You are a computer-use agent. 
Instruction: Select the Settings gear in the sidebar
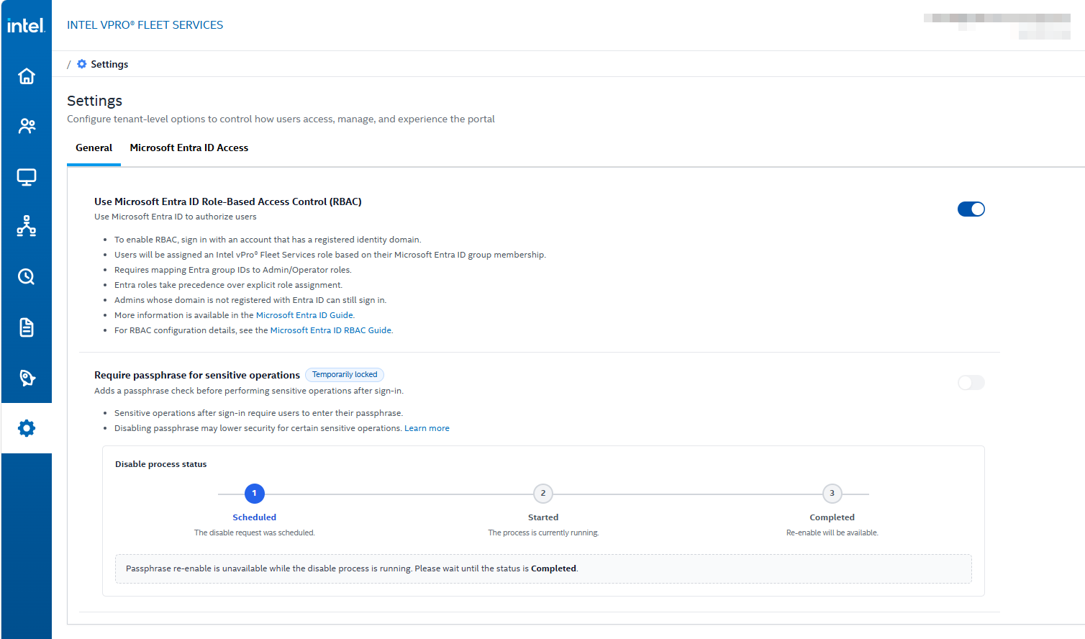click(27, 428)
